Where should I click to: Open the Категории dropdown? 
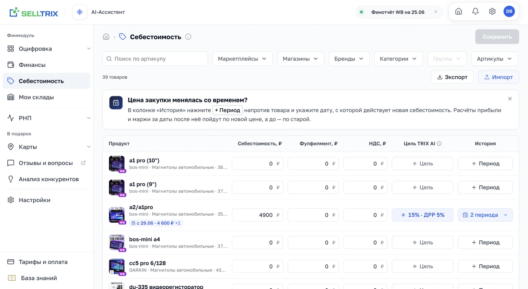pos(398,59)
